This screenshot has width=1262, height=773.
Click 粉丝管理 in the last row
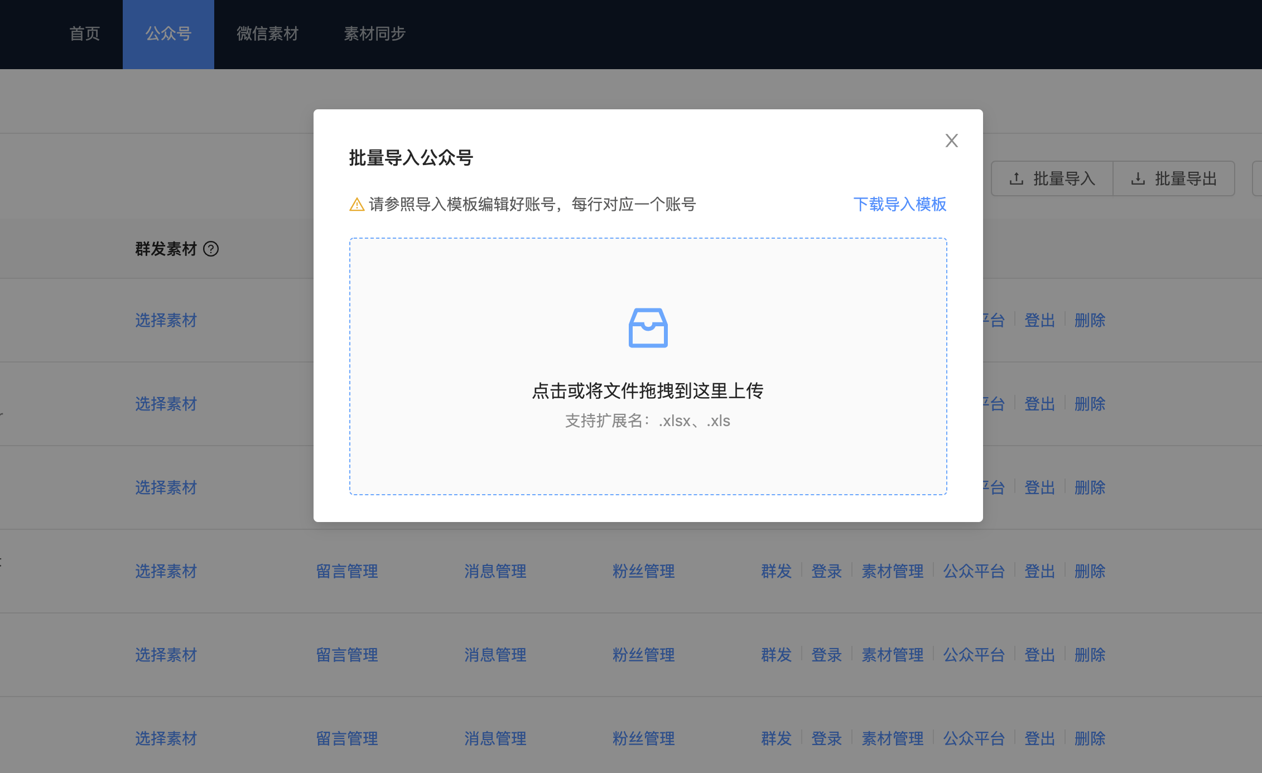[643, 737]
